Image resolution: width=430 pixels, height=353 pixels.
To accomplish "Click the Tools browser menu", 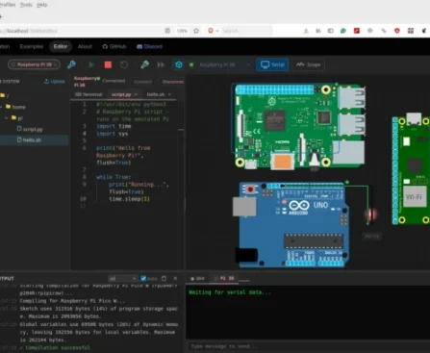I will click(26, 5).
